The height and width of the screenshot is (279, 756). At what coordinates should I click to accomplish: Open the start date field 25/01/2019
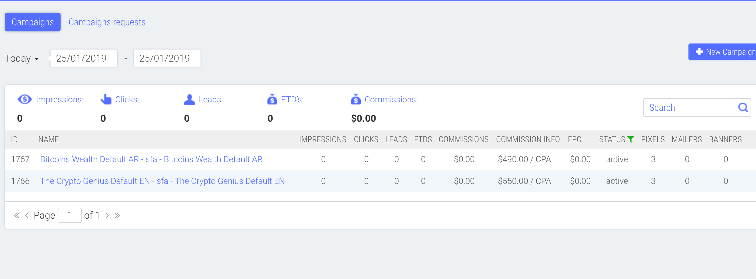point(84,58)
